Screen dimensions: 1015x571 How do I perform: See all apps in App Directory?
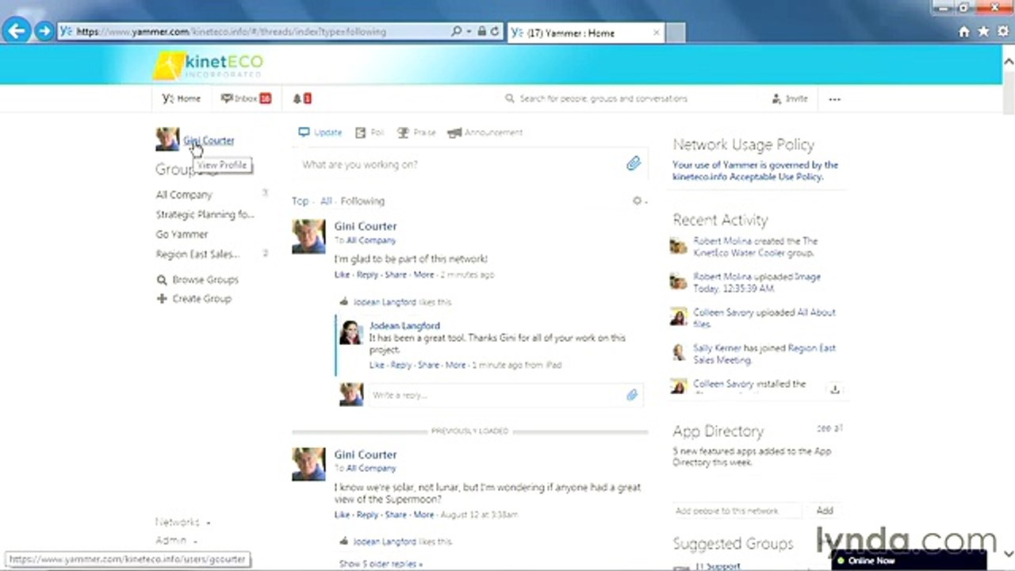829,428
